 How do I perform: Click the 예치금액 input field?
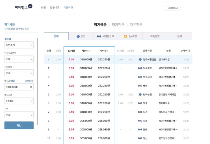coord(17,87)
